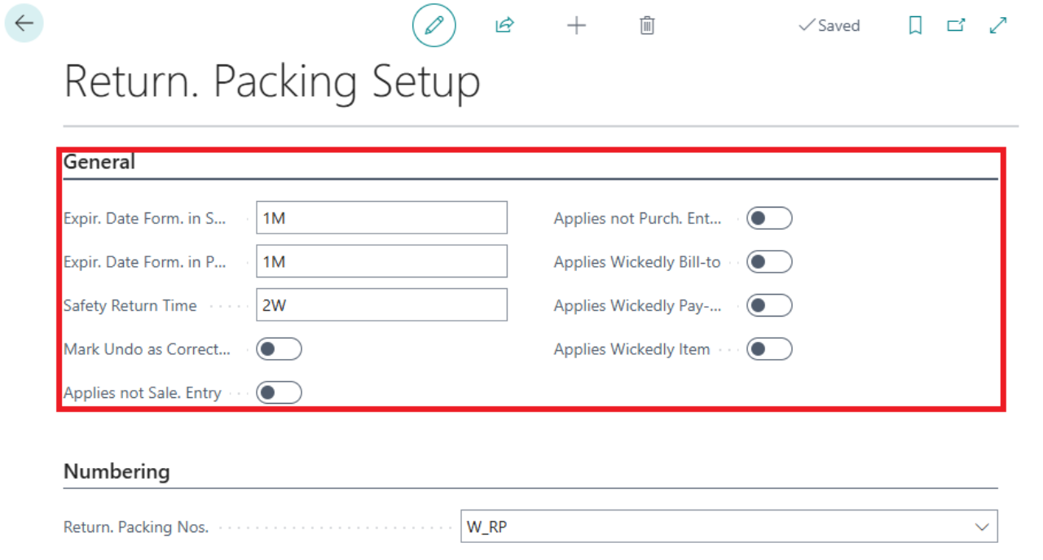The width and height of the screenshot is (1043, 560).
Task: Toggle Applies Wickedly Bill-to switch
Action: (769, 262)
